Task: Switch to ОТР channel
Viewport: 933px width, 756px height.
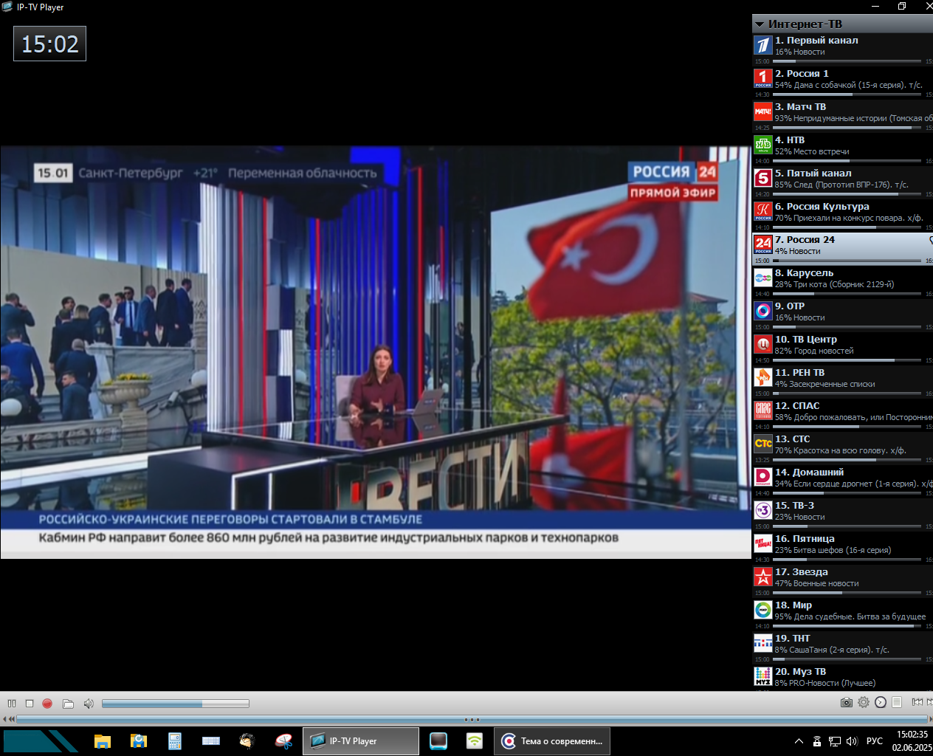Action: 842,315
